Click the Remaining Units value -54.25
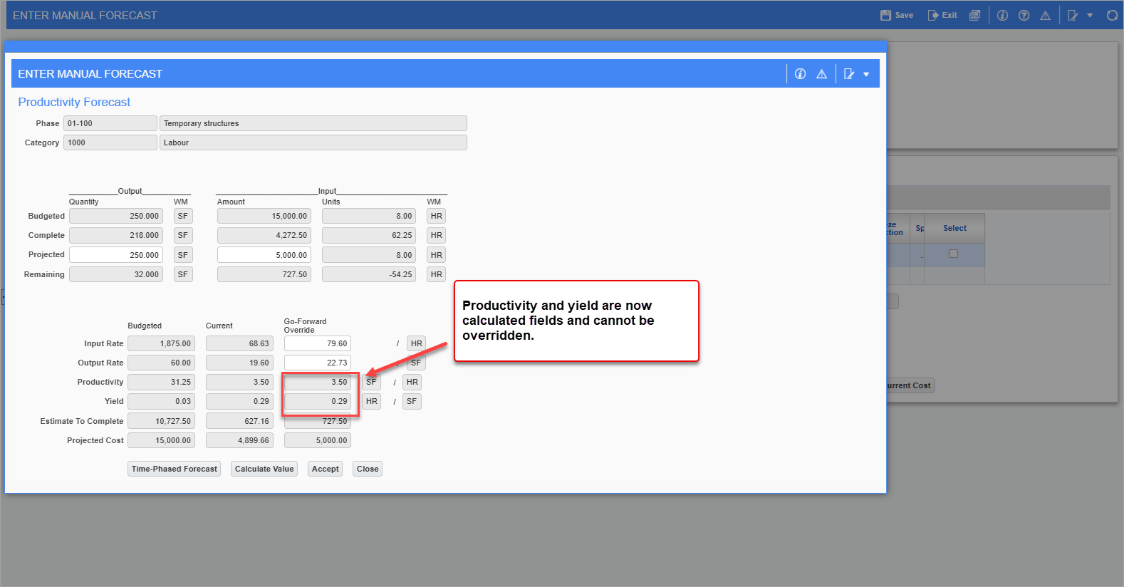The height and width of the screenshot is (587, 1124). tap(369, 274)
